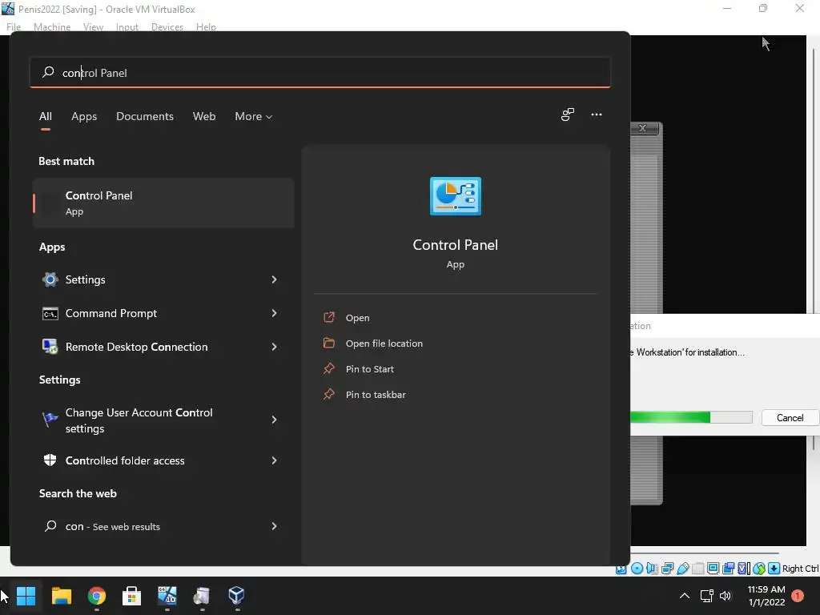Click the User Account Control flag icon
Image resolution: width=820 pixels, height=615 pixels.
[x=50, y=420]
